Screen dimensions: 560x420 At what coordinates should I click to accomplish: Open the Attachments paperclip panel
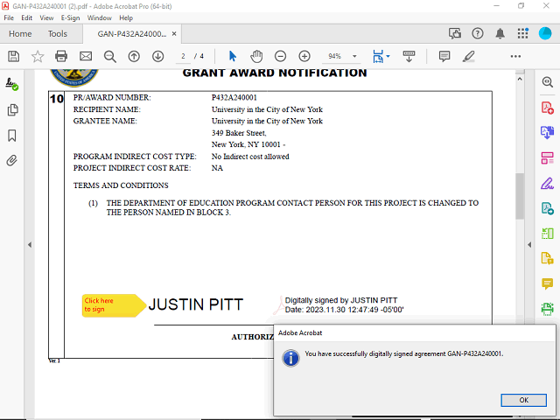click(x=12, y=161)
